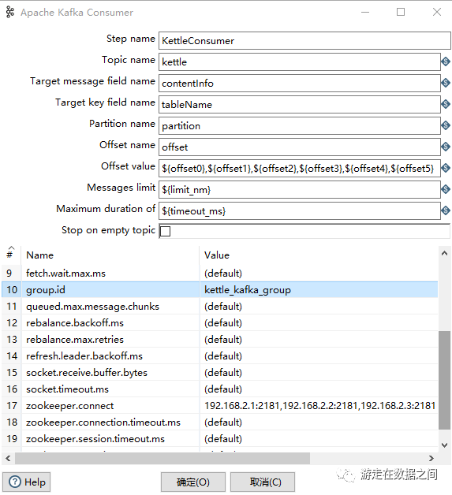
Task: Click the Step name input field
Action: tap(304, 40)
